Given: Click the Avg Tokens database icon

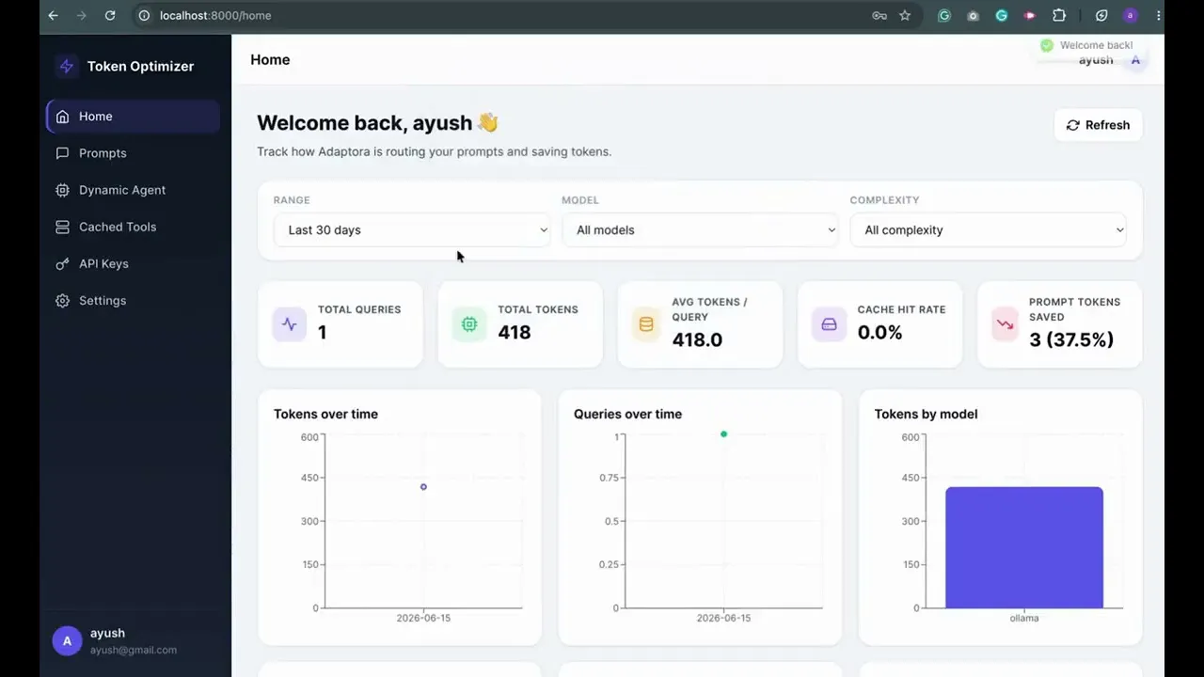Looking at the screenshot, I should point(646,324).
